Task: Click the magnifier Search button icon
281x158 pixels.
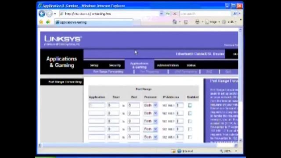Action: (235, 14)
